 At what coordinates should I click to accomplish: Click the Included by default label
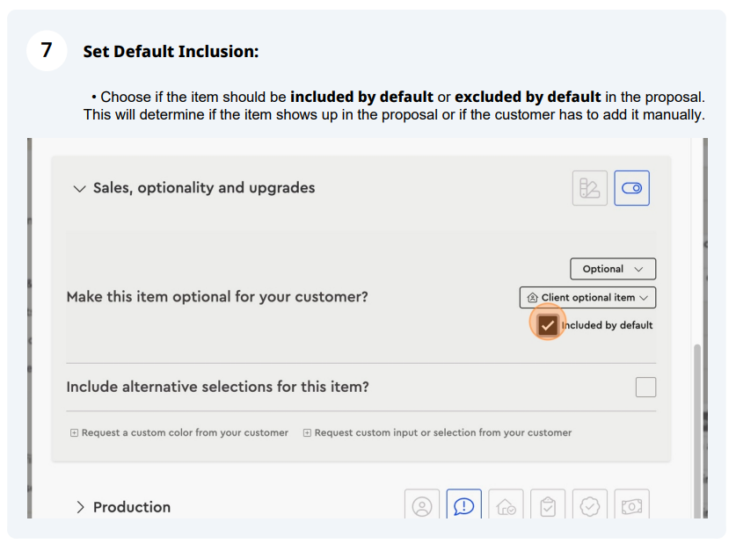pos(607,325)
